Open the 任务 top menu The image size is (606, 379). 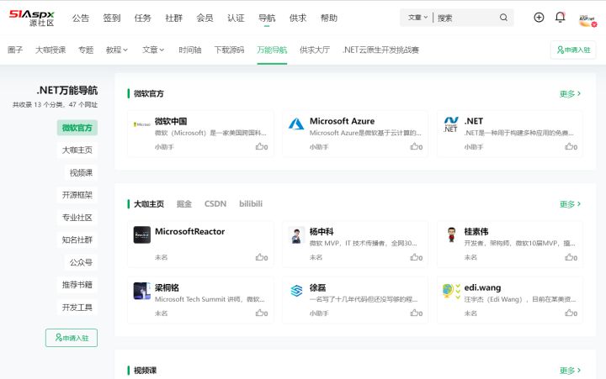point(142,18)
